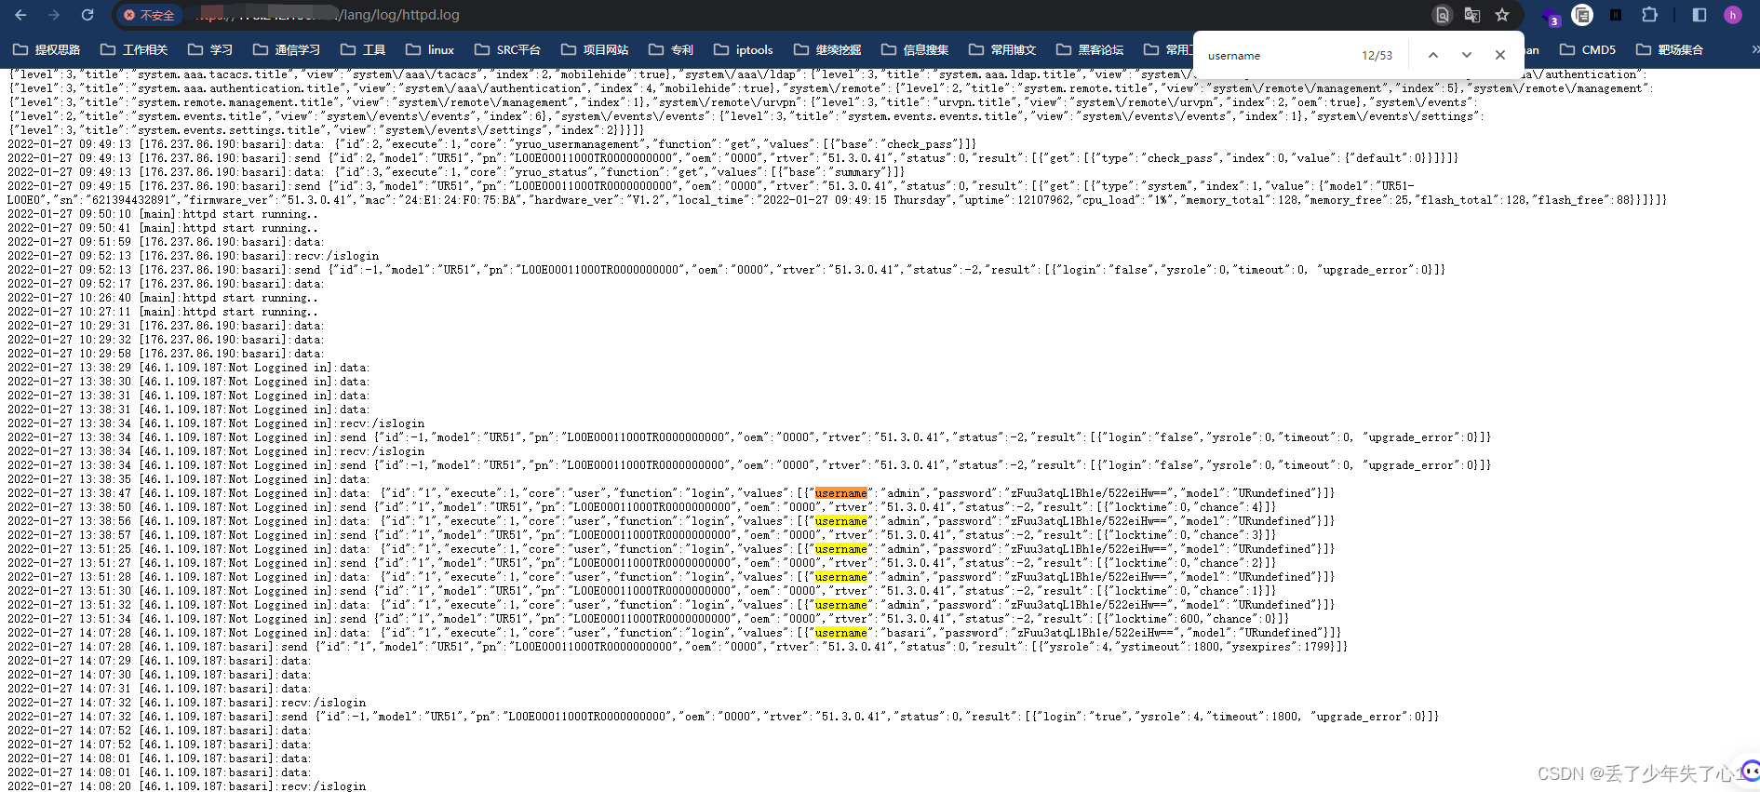Click 'username' in the 14:07:28 basari login line
This screenshot has width=1760, height=792.
tap(841, 633)
